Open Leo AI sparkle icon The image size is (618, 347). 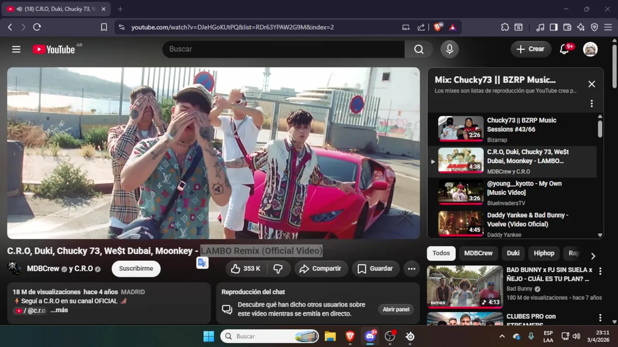point(581,27)
